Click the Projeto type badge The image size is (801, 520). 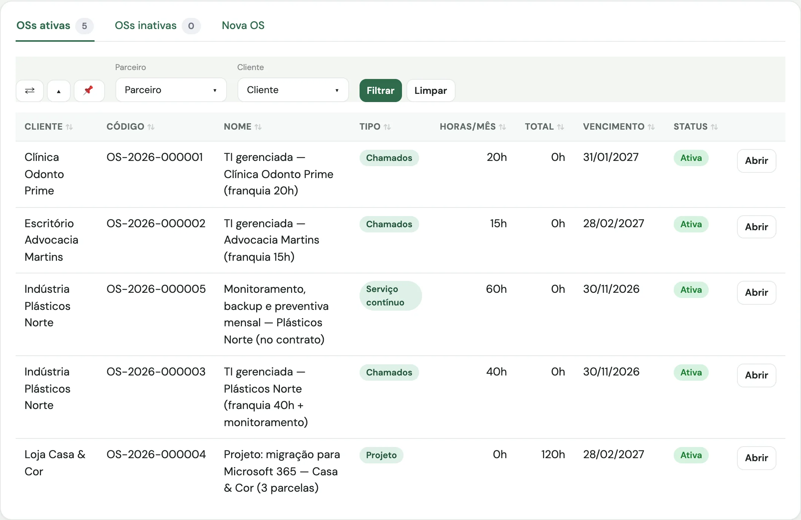click(381, 455)
